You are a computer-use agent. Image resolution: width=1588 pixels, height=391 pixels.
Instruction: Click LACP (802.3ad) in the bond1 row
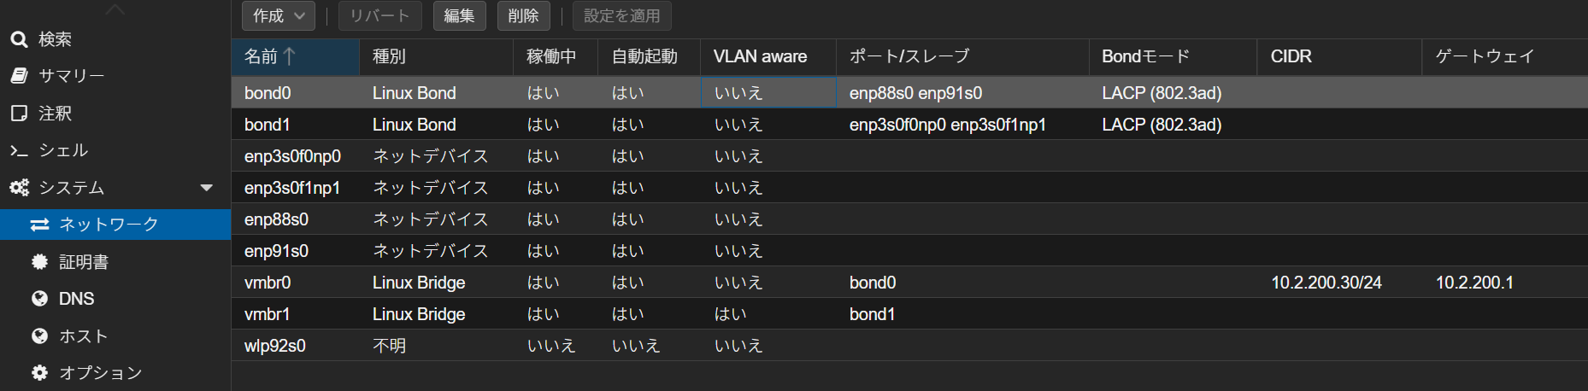click(x=1162, y=125)
